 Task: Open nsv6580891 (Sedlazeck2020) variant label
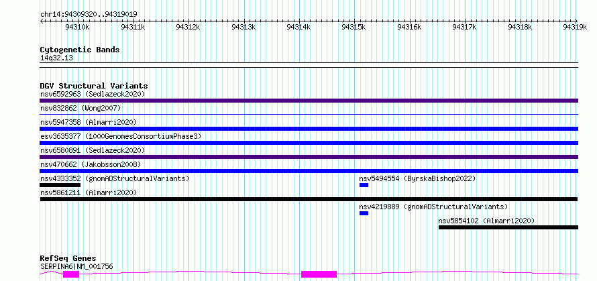pyautogui.click(x=93, y=150)
